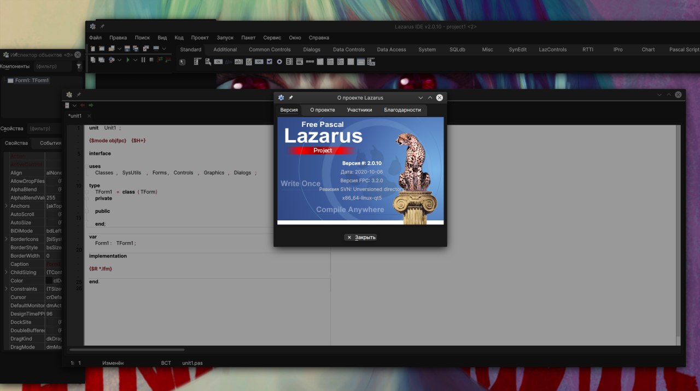
Task: Expand the BorderIcons property
Action: click(6, 239)
